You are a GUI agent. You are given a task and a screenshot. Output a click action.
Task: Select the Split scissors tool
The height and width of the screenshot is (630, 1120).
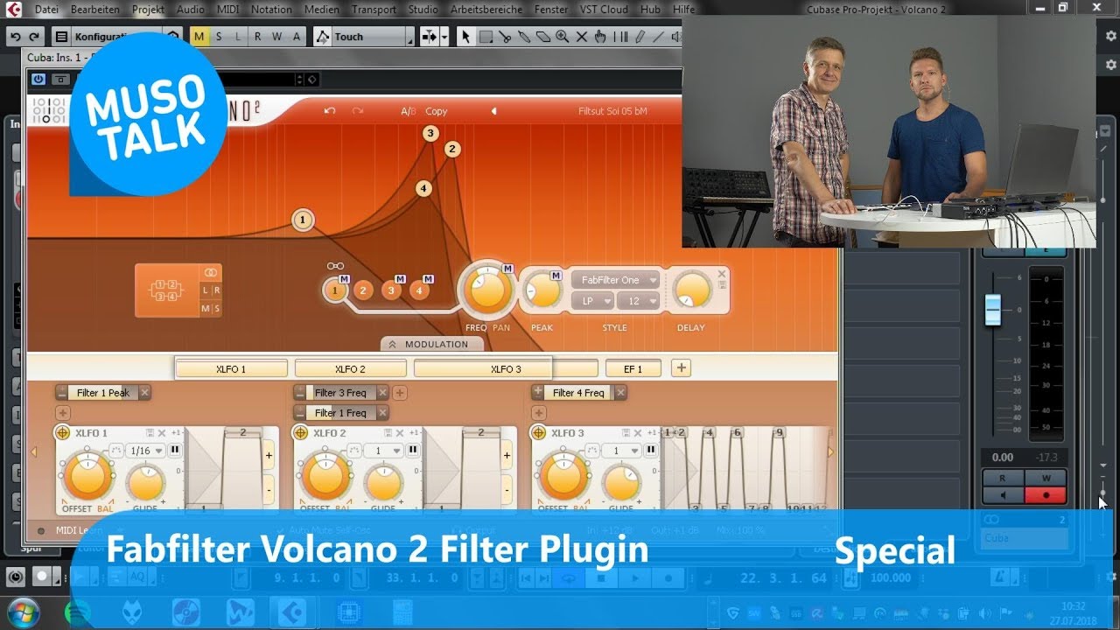(x=505, y=37)
